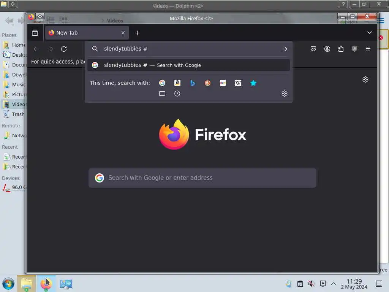Open search settings gear in dropdown
Viewport: 389px width, 292px height.
[284, 94]
